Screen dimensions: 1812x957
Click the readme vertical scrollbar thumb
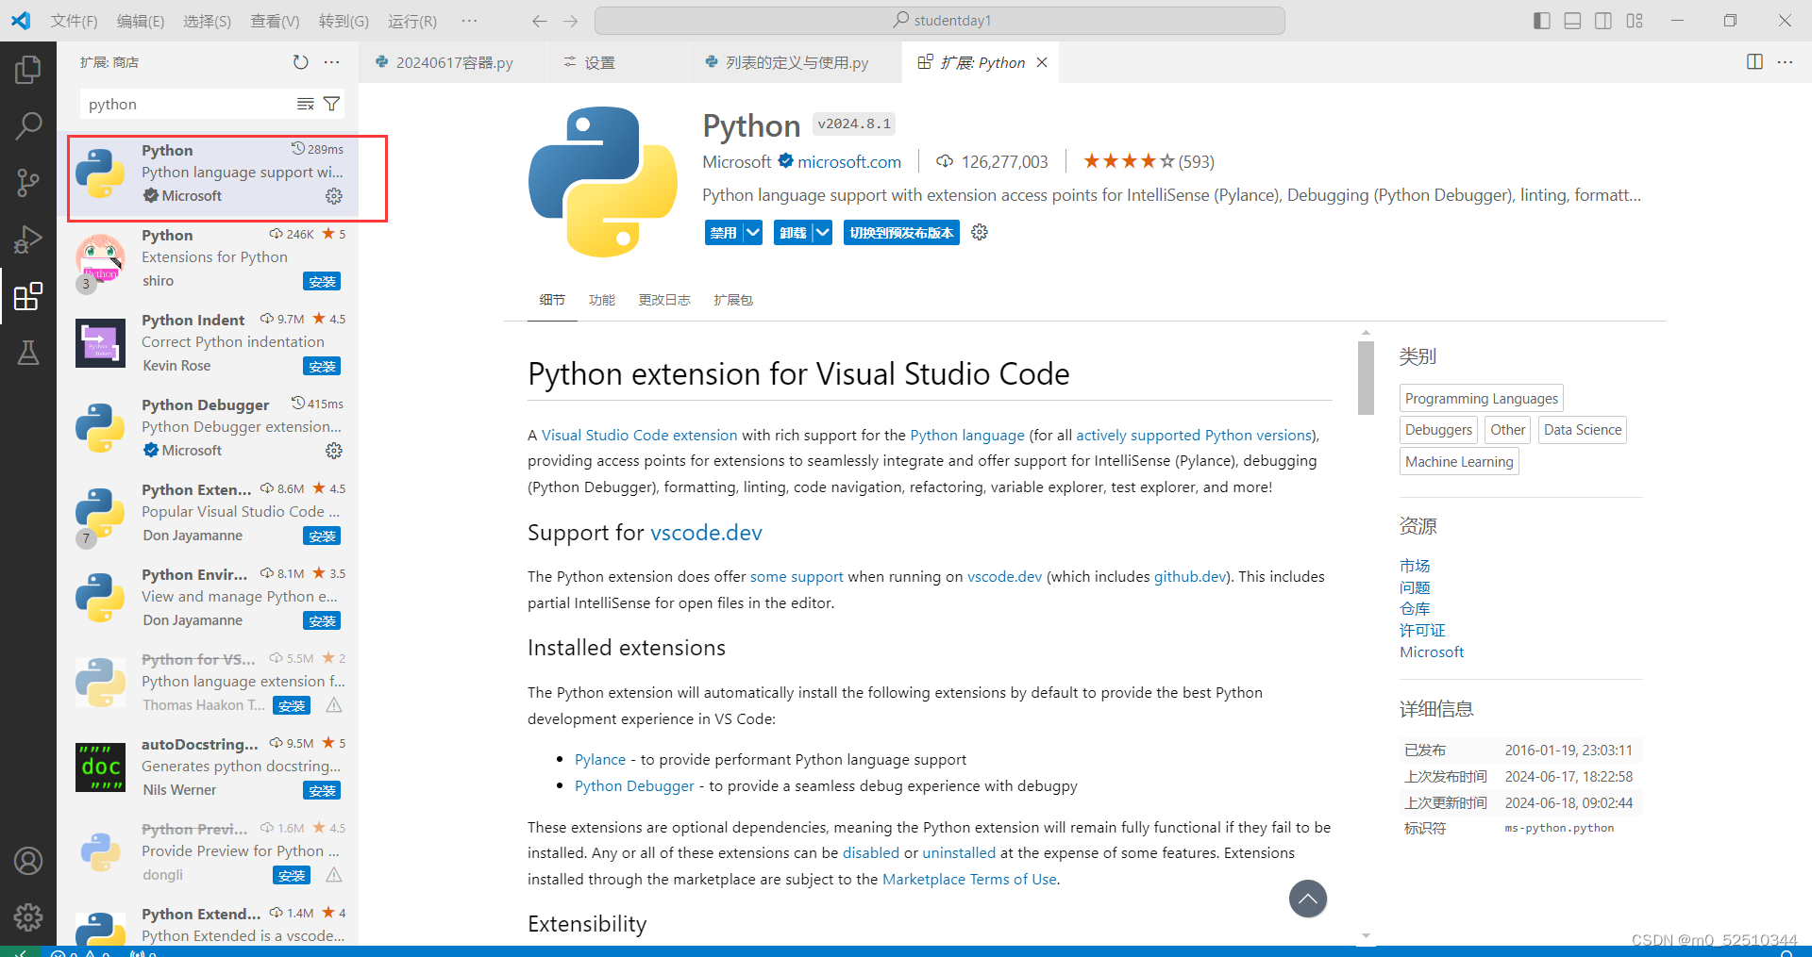[x=1366, y=377]
